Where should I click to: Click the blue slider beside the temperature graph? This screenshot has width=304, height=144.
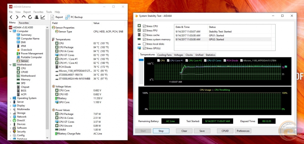[141, 60]
